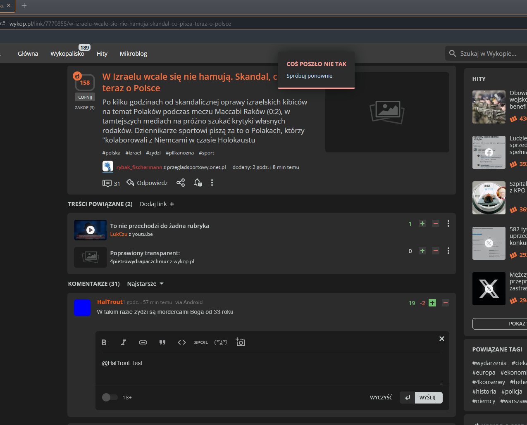Click the share icon under the article
The height and width of the screenshot is (425, 527).
click(181, 183)
